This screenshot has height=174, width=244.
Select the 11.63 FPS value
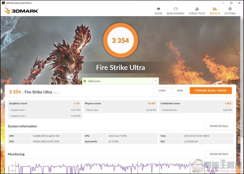[x=76, y=116]
